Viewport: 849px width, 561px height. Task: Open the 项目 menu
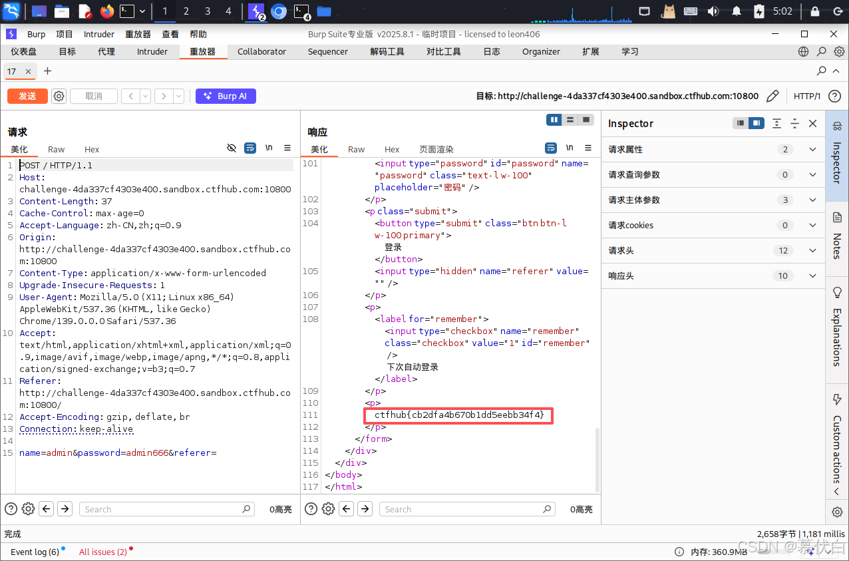coord(65,34)
